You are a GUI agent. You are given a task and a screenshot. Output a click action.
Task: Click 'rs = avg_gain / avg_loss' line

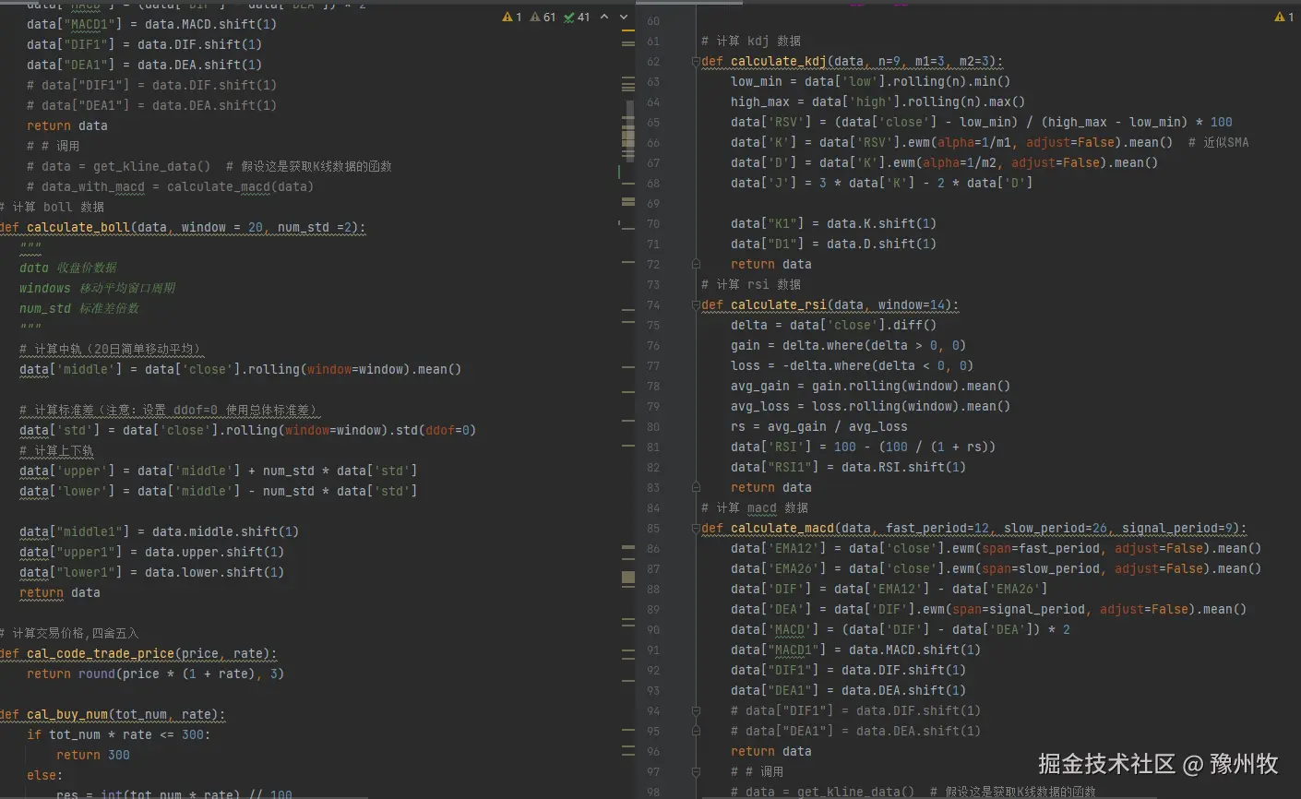coord(819,427)
